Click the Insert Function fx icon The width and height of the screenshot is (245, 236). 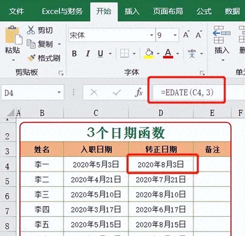point(139,92)
